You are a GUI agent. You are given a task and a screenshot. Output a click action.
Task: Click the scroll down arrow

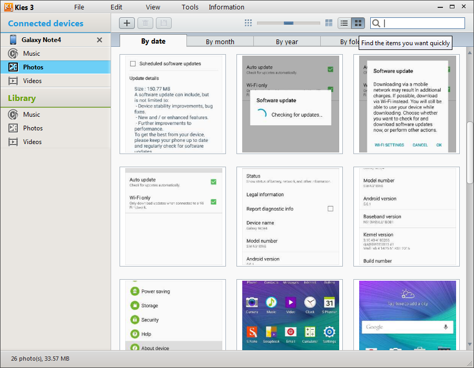(x=470, y=344)
